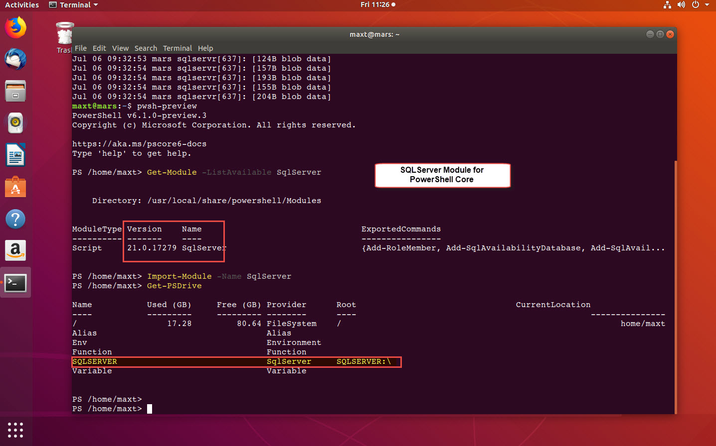The image size is (716, 446).
Task: Click the volume icon in top bar
Action: coord(682,5)
